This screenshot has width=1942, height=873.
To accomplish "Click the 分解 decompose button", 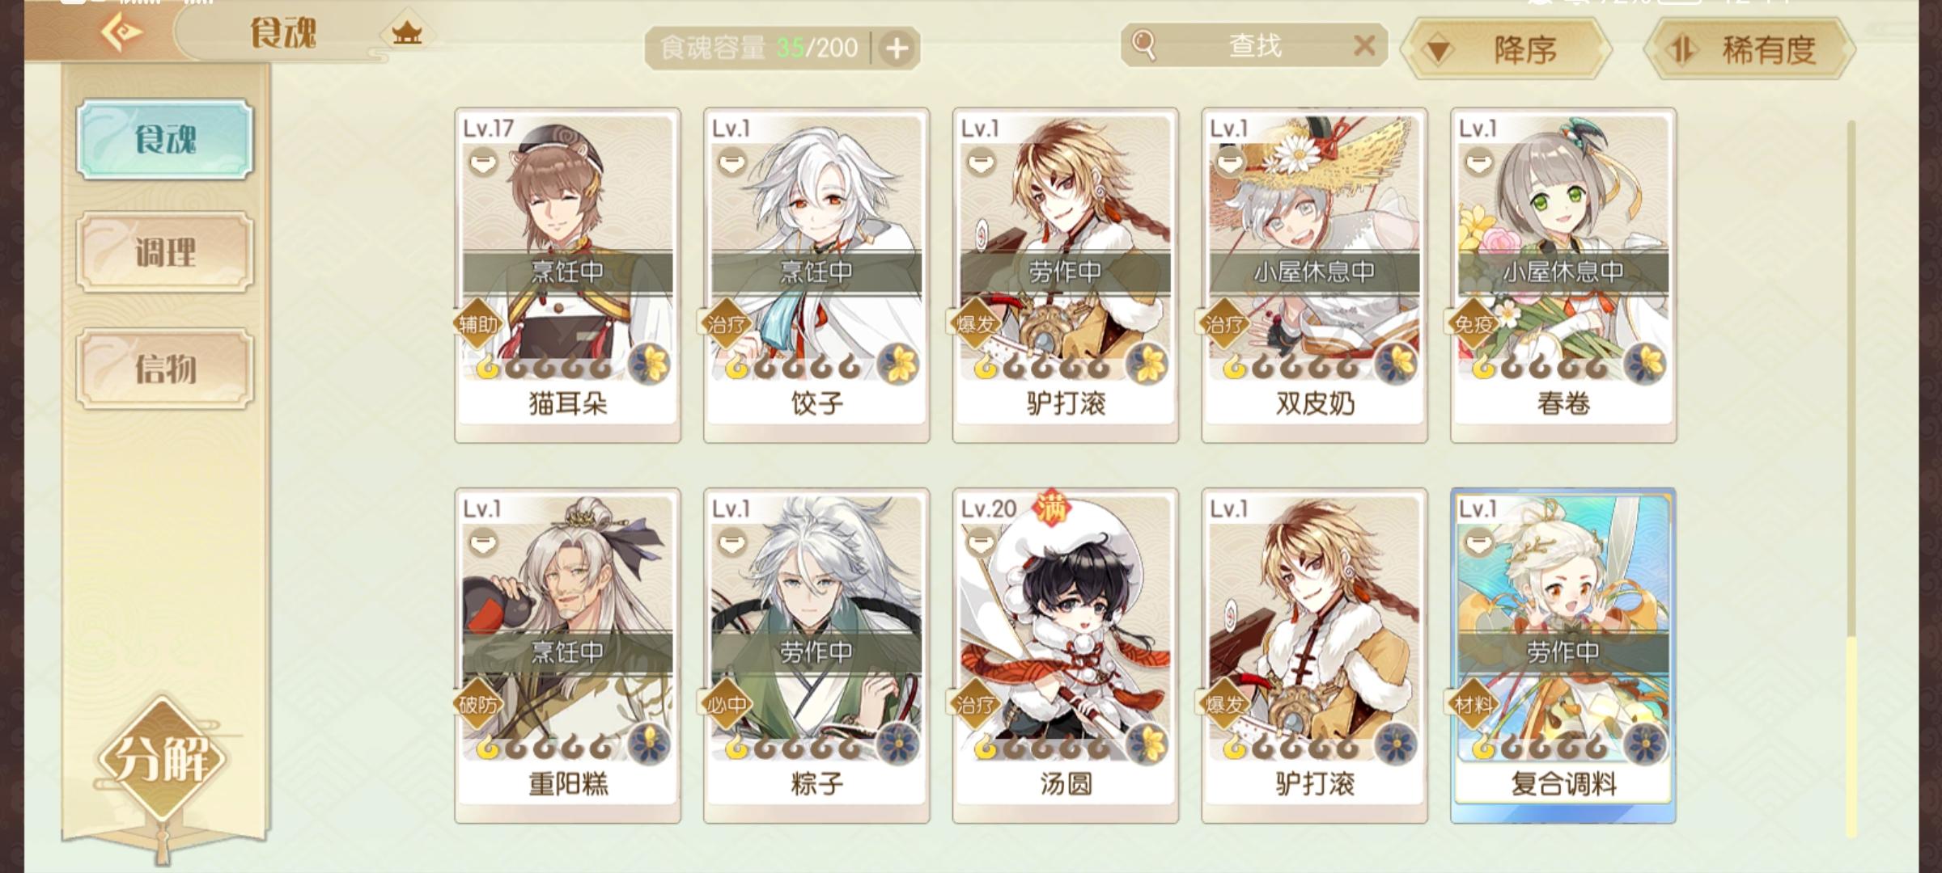I will 162,760.
